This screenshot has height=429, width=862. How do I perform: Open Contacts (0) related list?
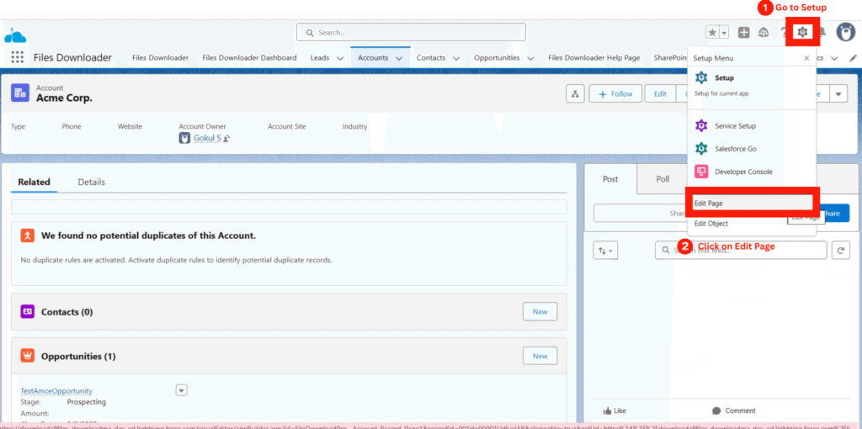pos(67,312)
